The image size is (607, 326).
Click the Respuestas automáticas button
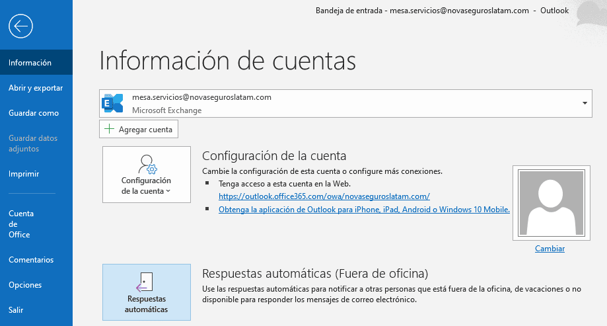pos(146,292)
